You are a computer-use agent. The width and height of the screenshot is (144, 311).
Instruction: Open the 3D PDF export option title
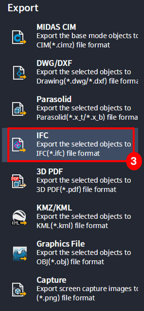(x=49, y=172)
